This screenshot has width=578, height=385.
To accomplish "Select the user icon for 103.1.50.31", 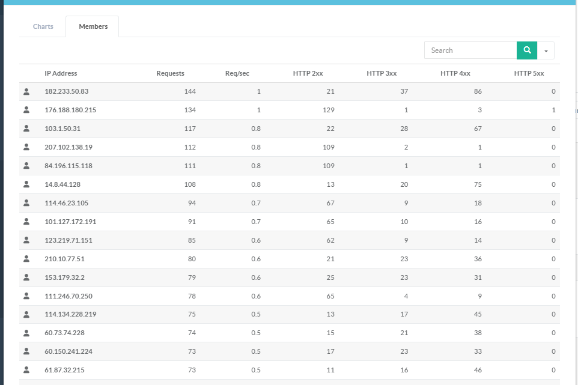I will coord(26,129).
